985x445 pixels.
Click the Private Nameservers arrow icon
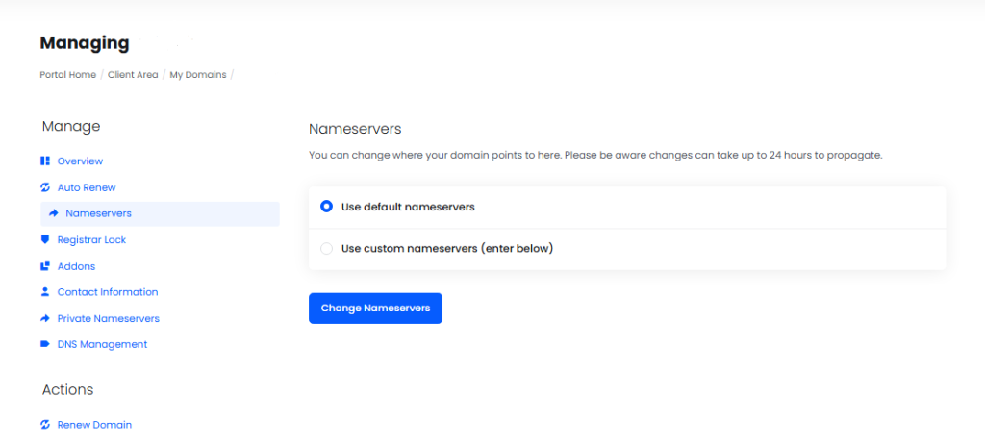click(45, 318)
